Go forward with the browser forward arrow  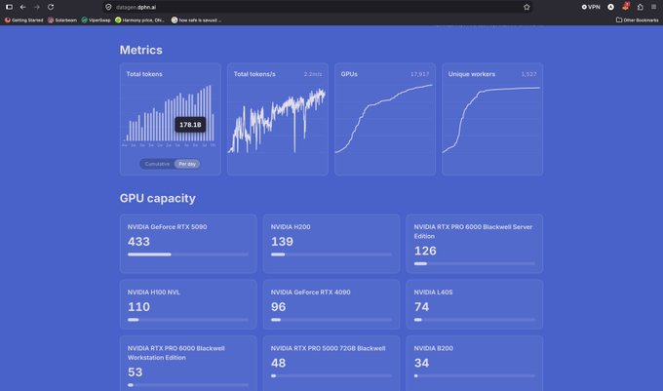(x=37, y=7)
